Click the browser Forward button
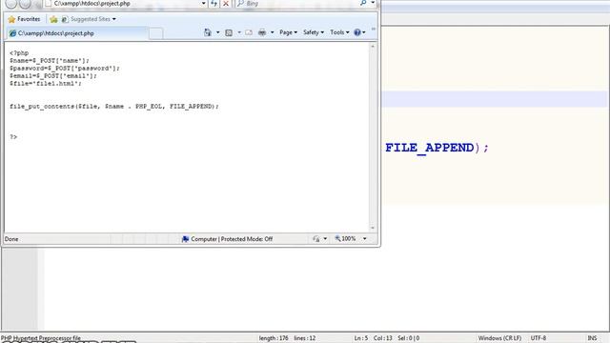Image resolution: width=610 pixels, height=343 pixels. point(25,4)
